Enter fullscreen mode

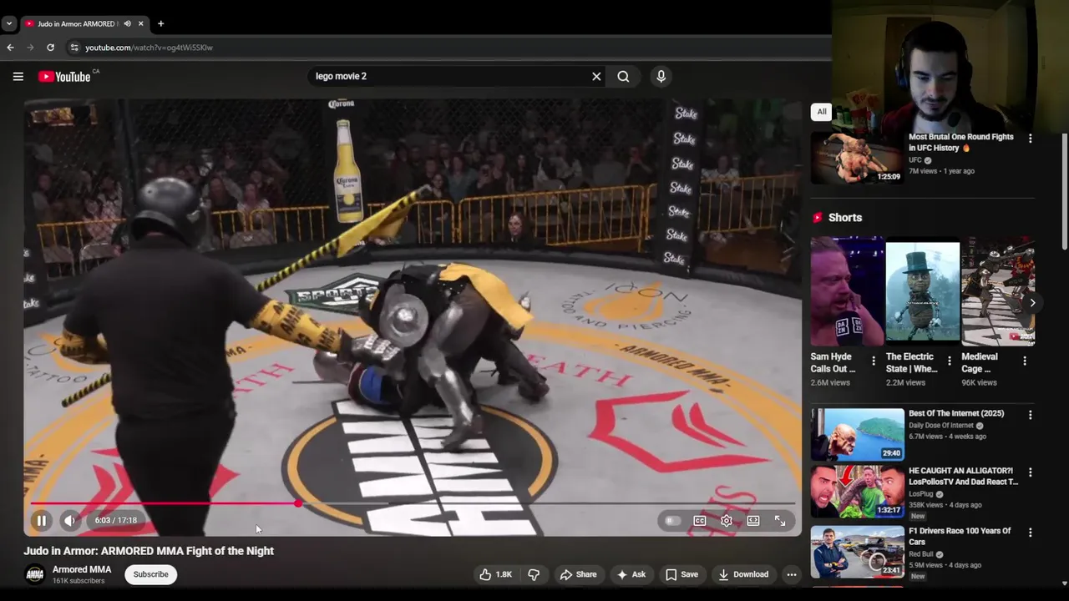coord(780,520)
